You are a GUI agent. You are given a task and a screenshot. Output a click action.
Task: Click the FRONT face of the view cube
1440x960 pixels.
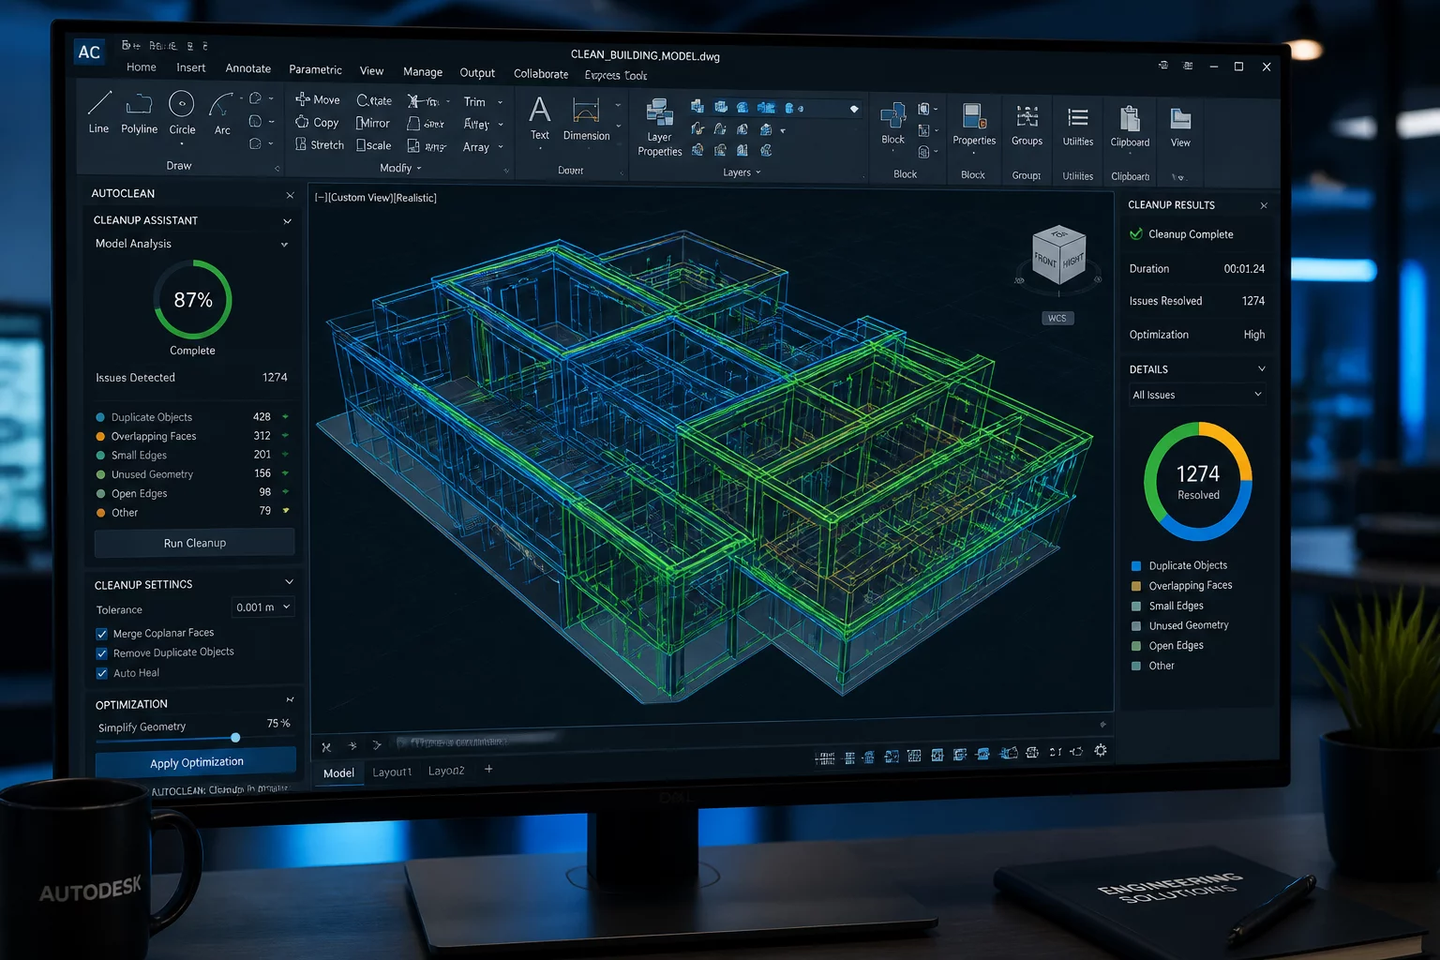coord(1045,259)
